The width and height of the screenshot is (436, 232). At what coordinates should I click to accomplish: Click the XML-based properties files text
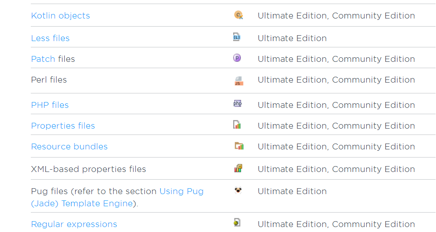coord(88,169)
